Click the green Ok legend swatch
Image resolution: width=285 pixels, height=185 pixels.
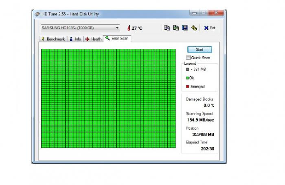coord(187,78)
